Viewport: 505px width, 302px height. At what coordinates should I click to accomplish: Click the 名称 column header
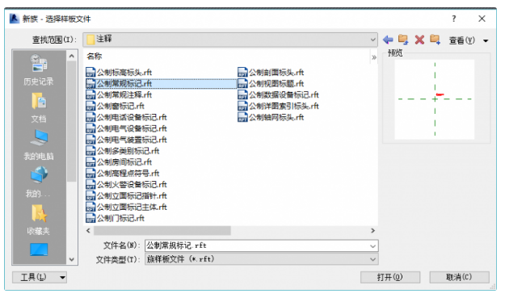(x=95, y=57)
